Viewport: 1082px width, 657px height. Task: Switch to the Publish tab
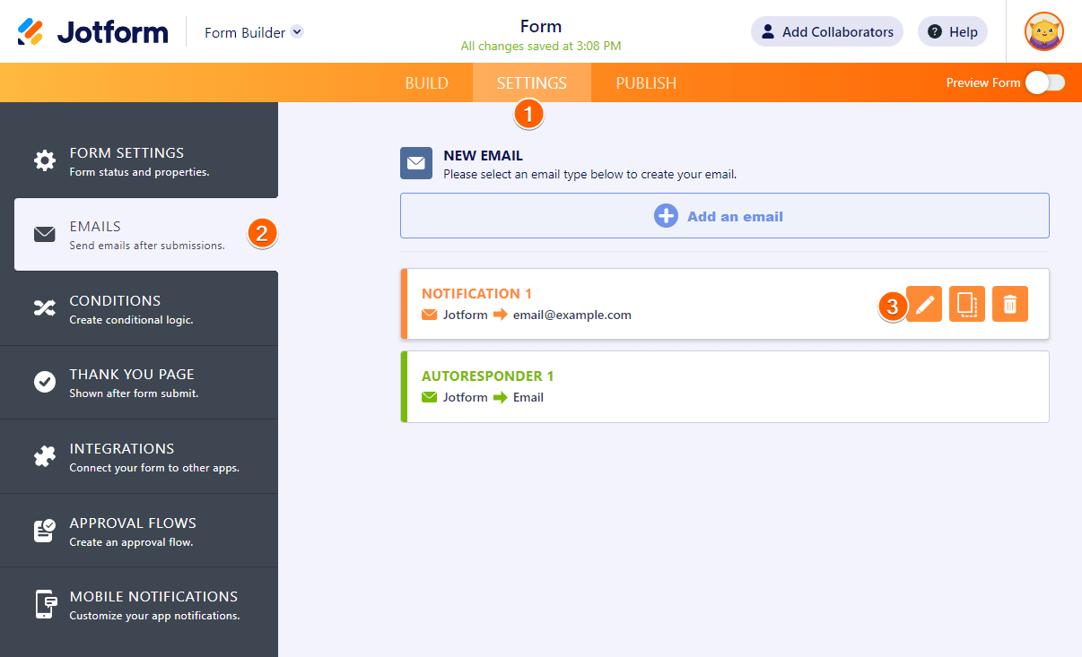[646, 83]
